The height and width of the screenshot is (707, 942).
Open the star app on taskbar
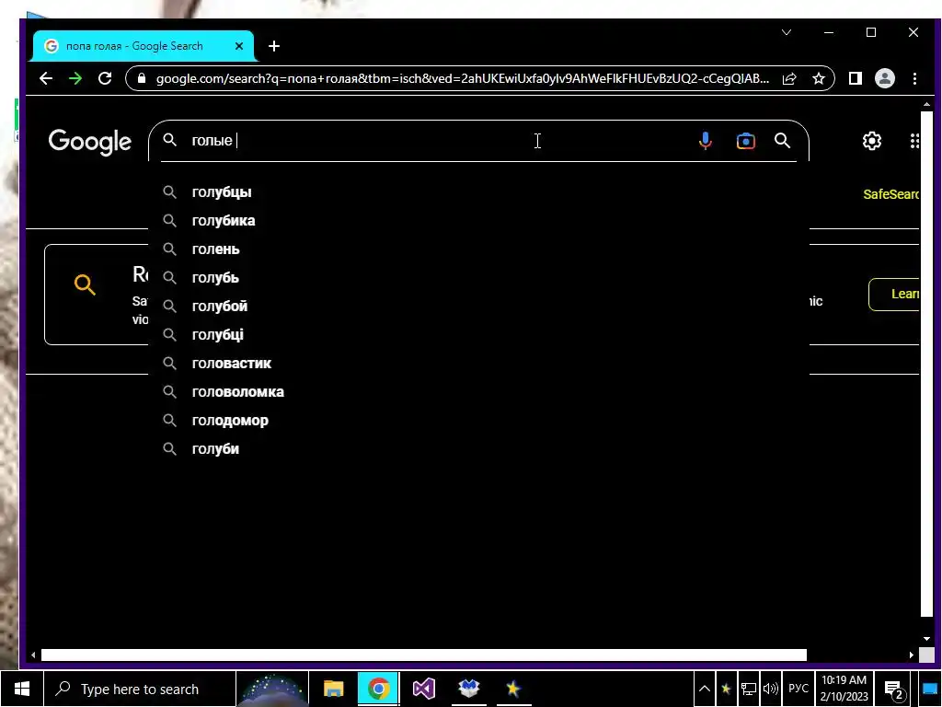[x=513, y=689]
